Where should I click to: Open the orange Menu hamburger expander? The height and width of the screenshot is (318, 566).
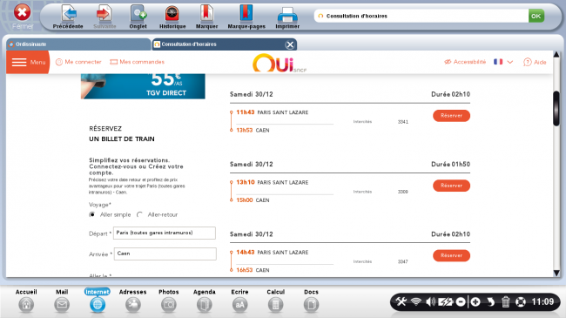pos(28,62)
